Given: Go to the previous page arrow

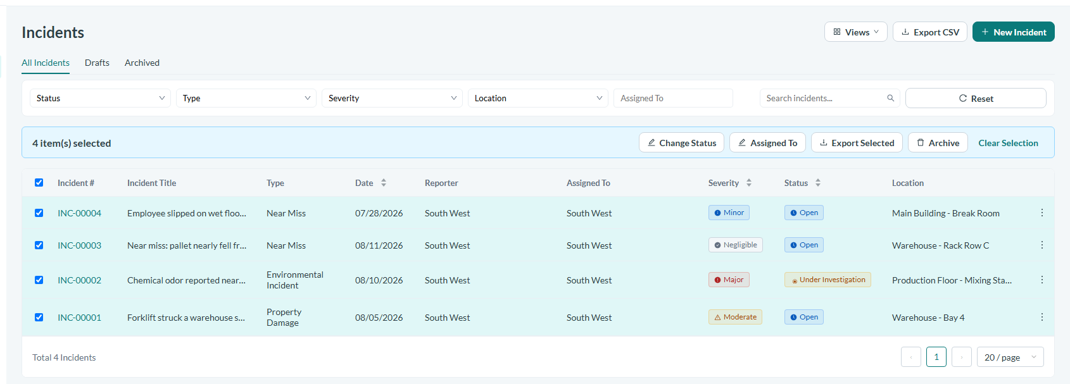Looking at the screenshot, I should click(x=911, y=357).
